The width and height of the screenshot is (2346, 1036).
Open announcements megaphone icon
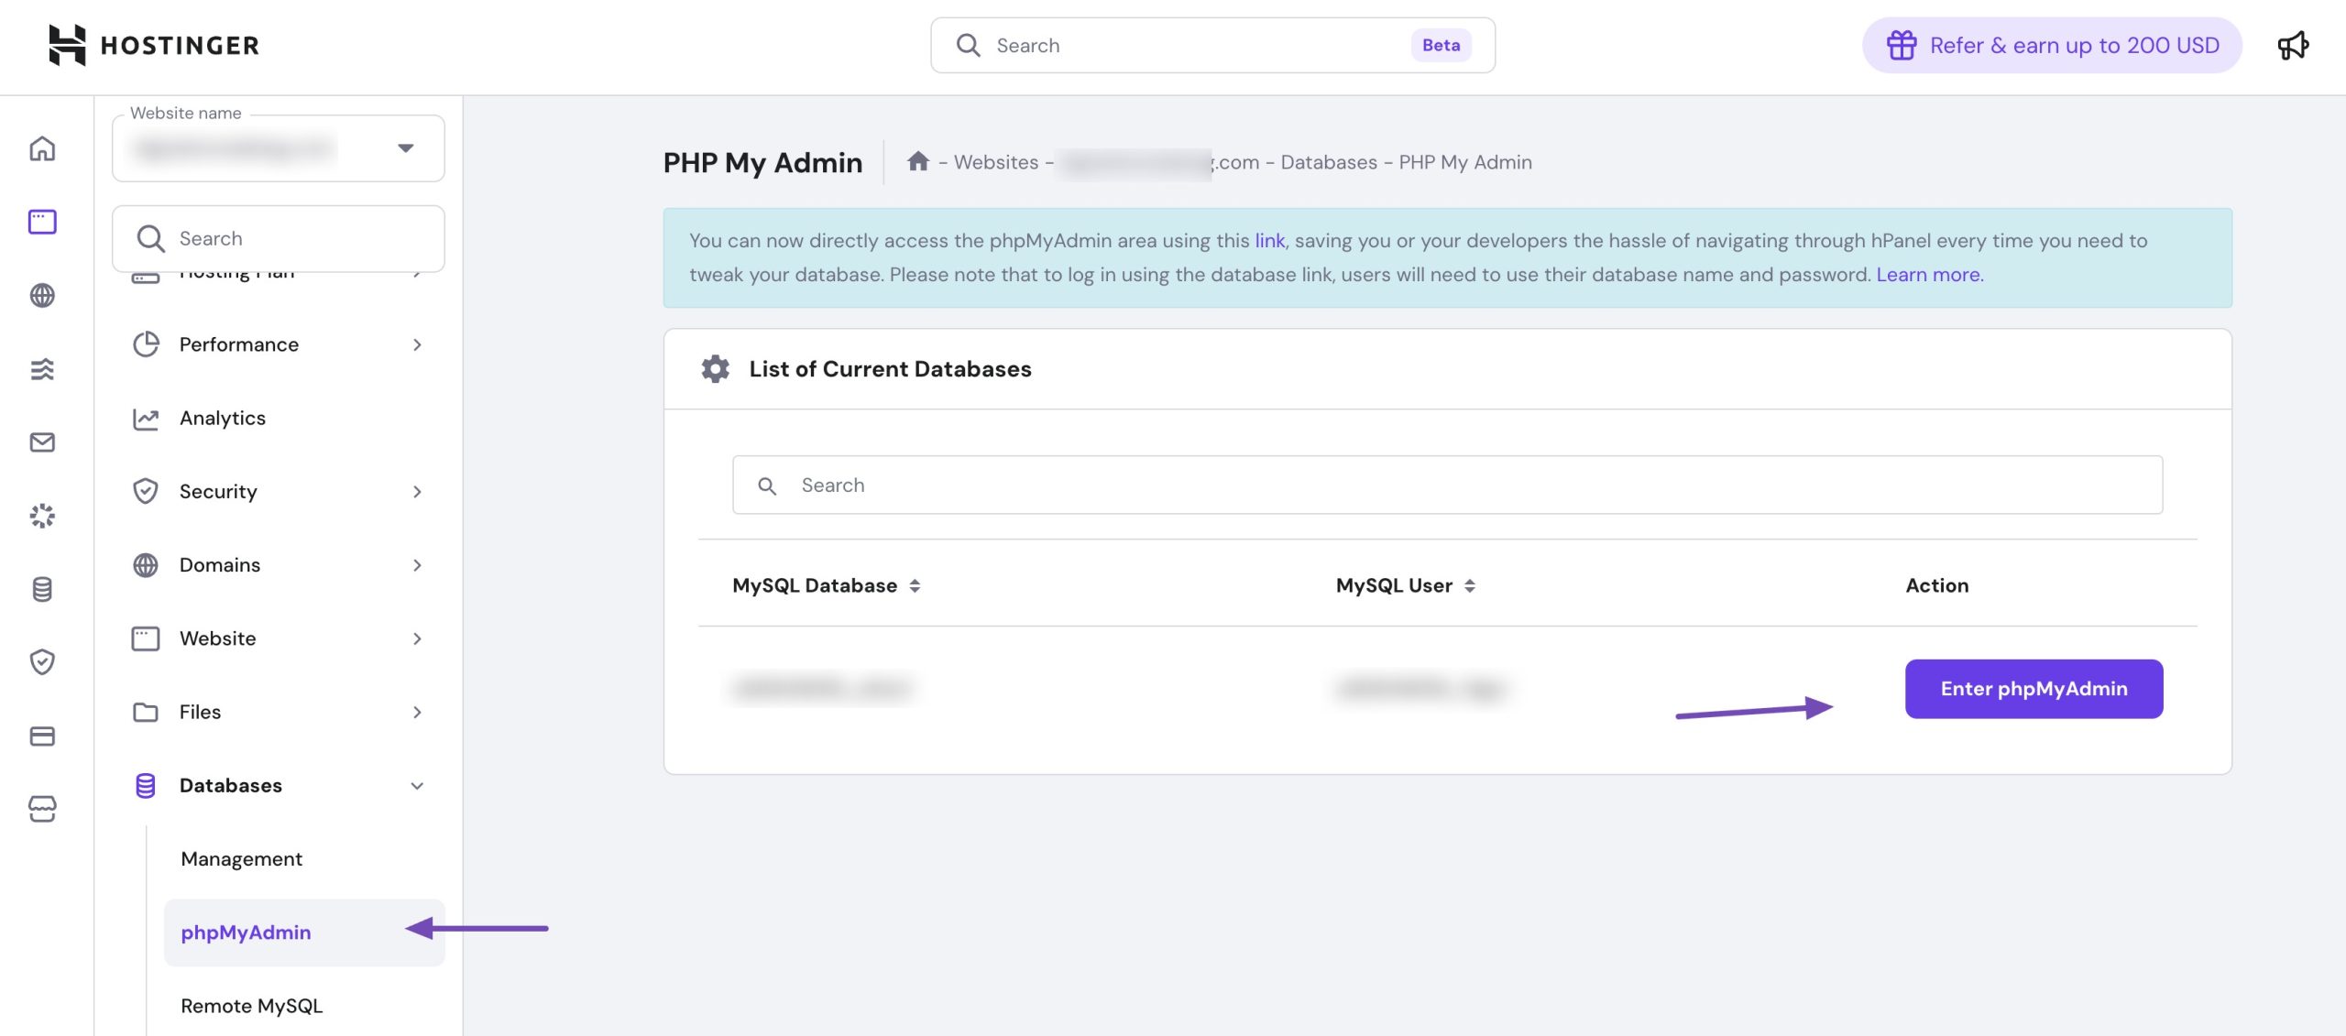[x=2293, y=45]
